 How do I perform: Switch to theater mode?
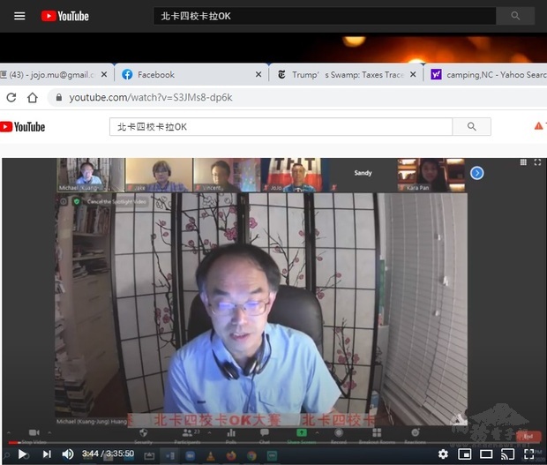tap(486, 454)
